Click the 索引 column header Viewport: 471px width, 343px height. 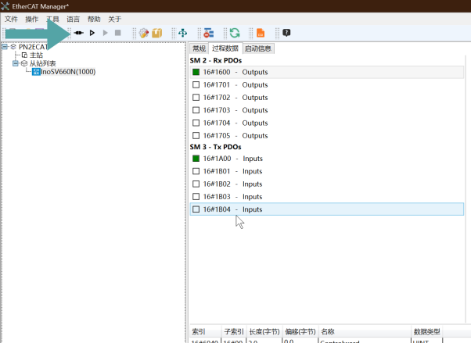click(206, 331)
